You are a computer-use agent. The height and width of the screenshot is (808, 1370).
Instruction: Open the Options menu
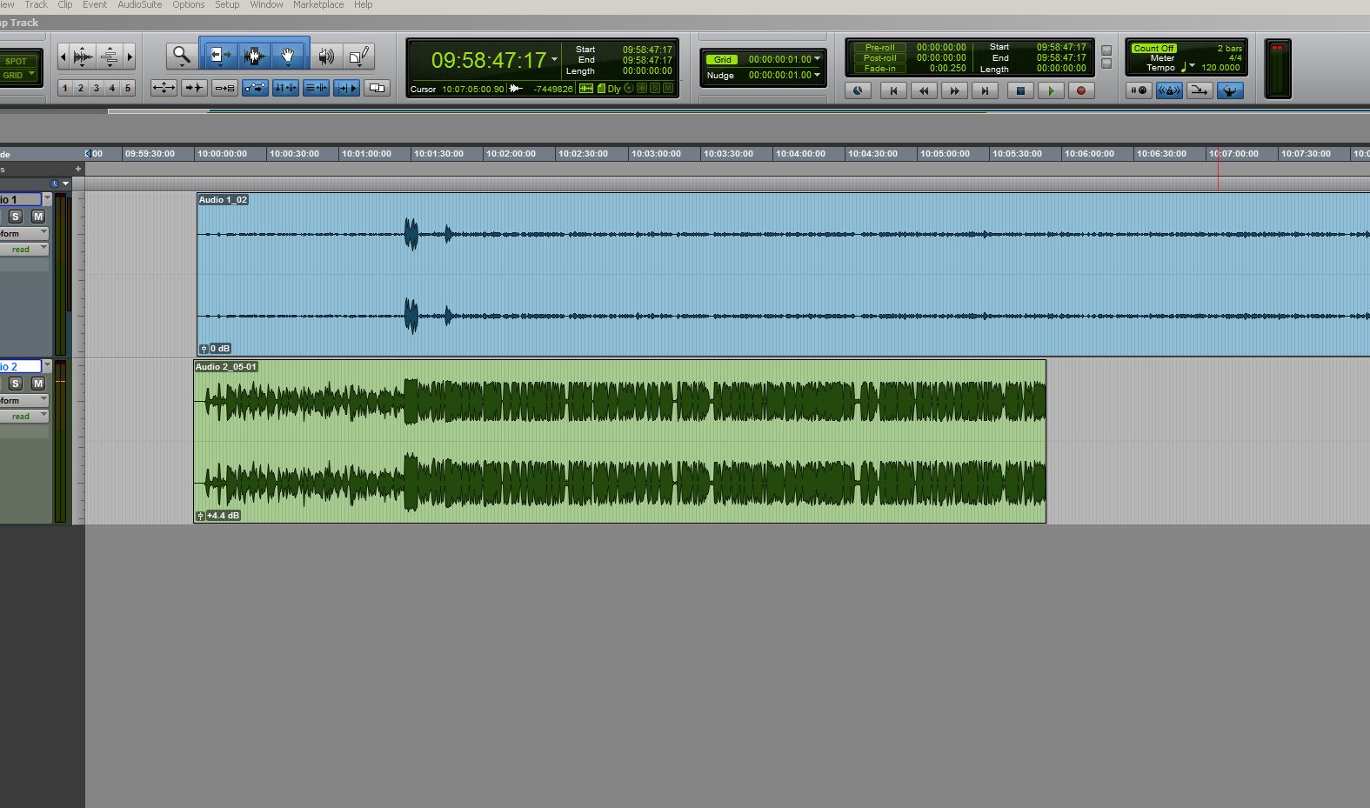[x=189, y=5]
